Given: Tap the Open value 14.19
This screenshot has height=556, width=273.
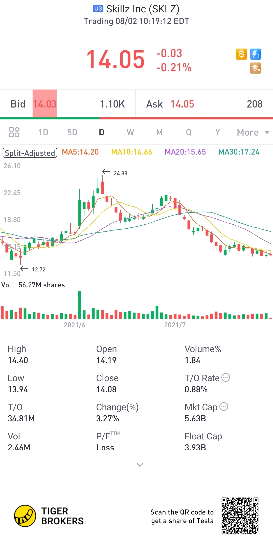Looking at the screenshot, I should (x=106, y=360).
